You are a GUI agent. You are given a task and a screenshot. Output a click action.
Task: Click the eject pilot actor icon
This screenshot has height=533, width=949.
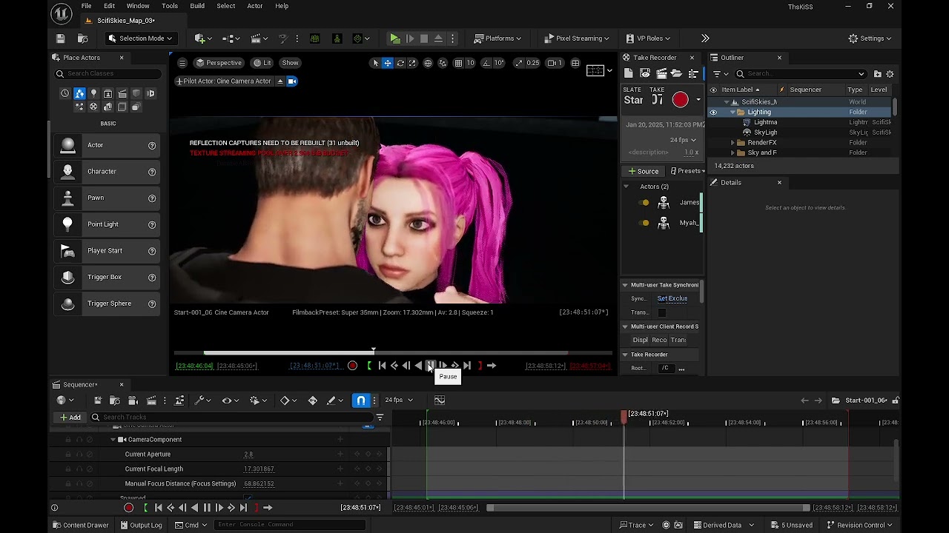[280, 81]
